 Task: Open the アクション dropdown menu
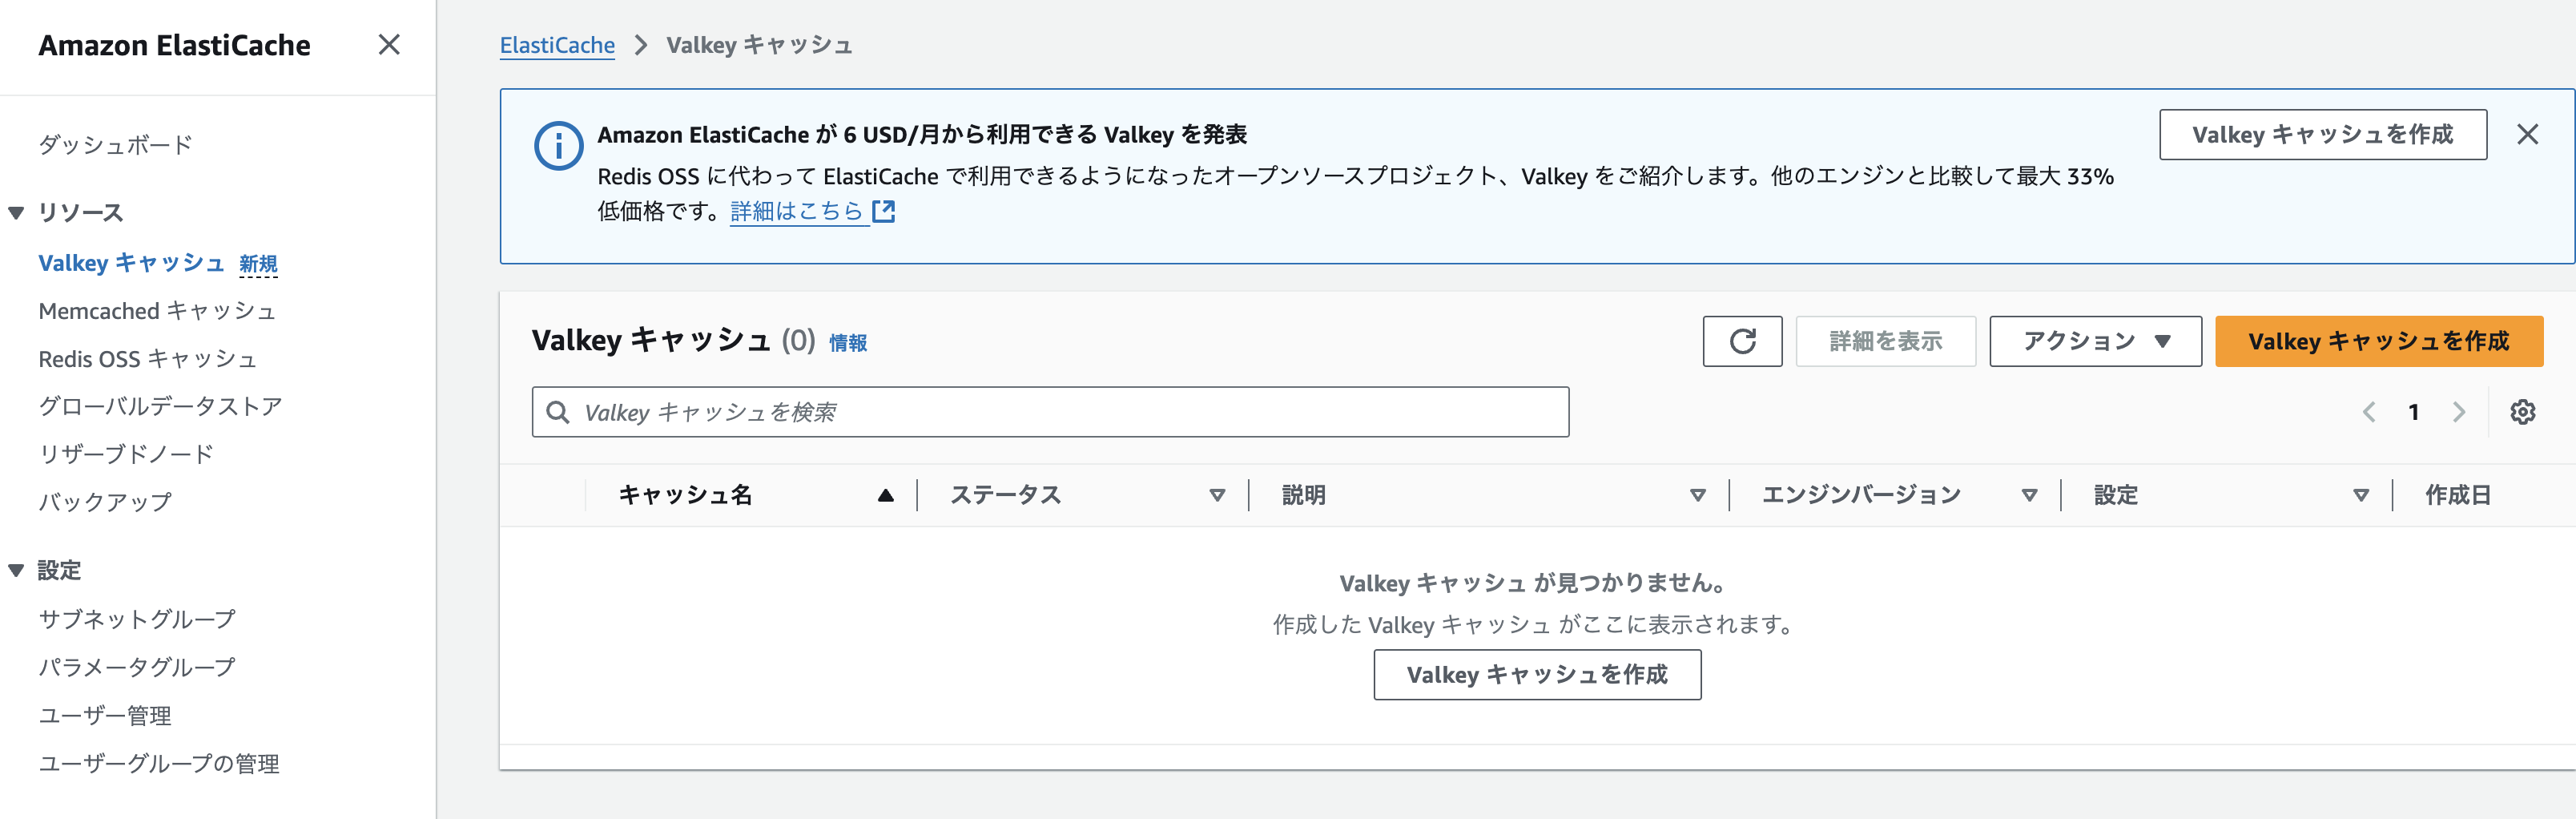(2094, 341)
